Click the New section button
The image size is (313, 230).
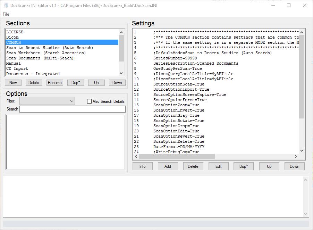pyautogui.click(x=13, y=83)
